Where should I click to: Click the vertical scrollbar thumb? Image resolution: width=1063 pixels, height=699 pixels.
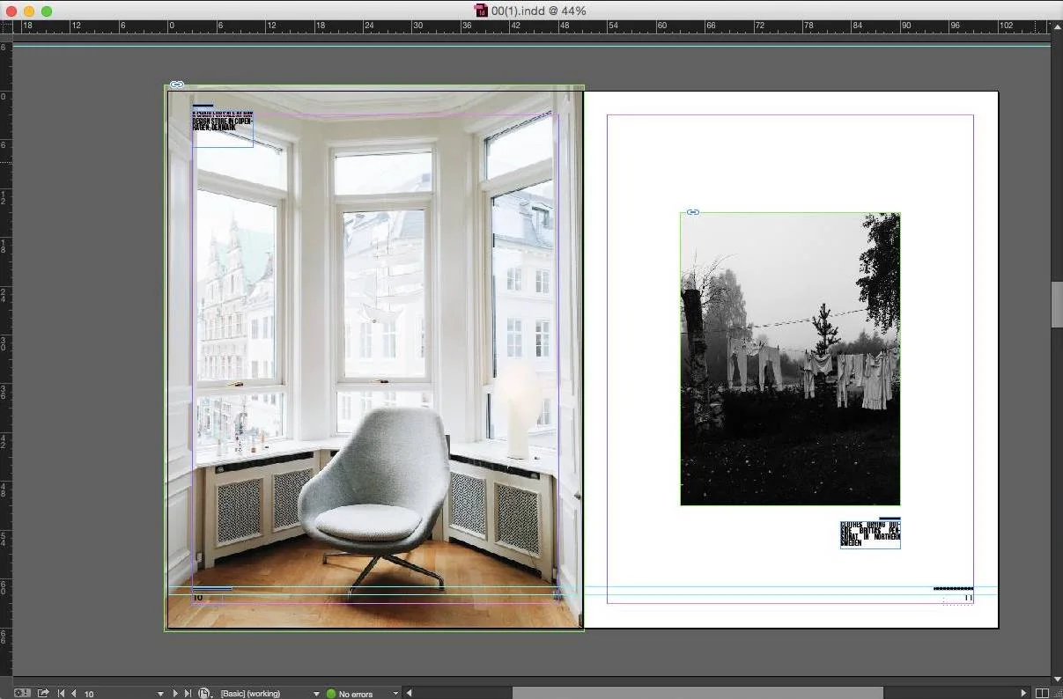click(x=1057, y=305)
